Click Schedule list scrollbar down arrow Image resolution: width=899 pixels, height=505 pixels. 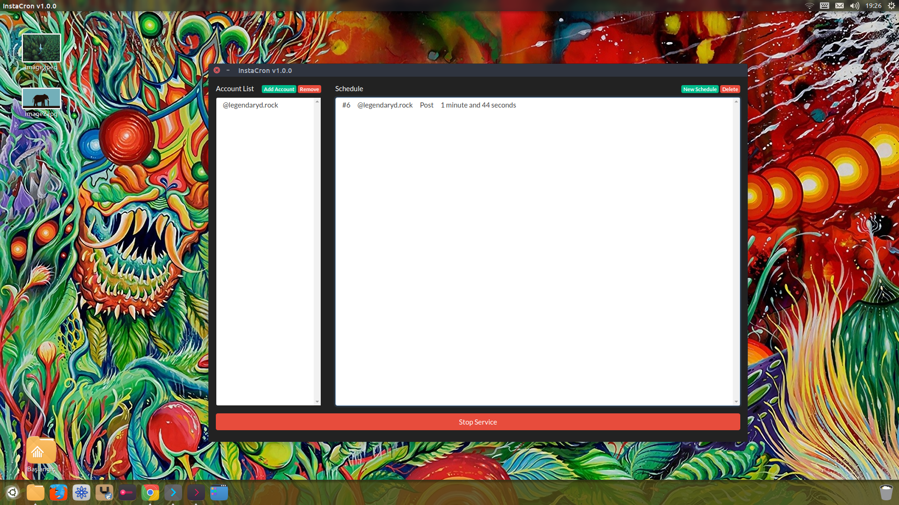pyautogui.click(x=736, y=402)
